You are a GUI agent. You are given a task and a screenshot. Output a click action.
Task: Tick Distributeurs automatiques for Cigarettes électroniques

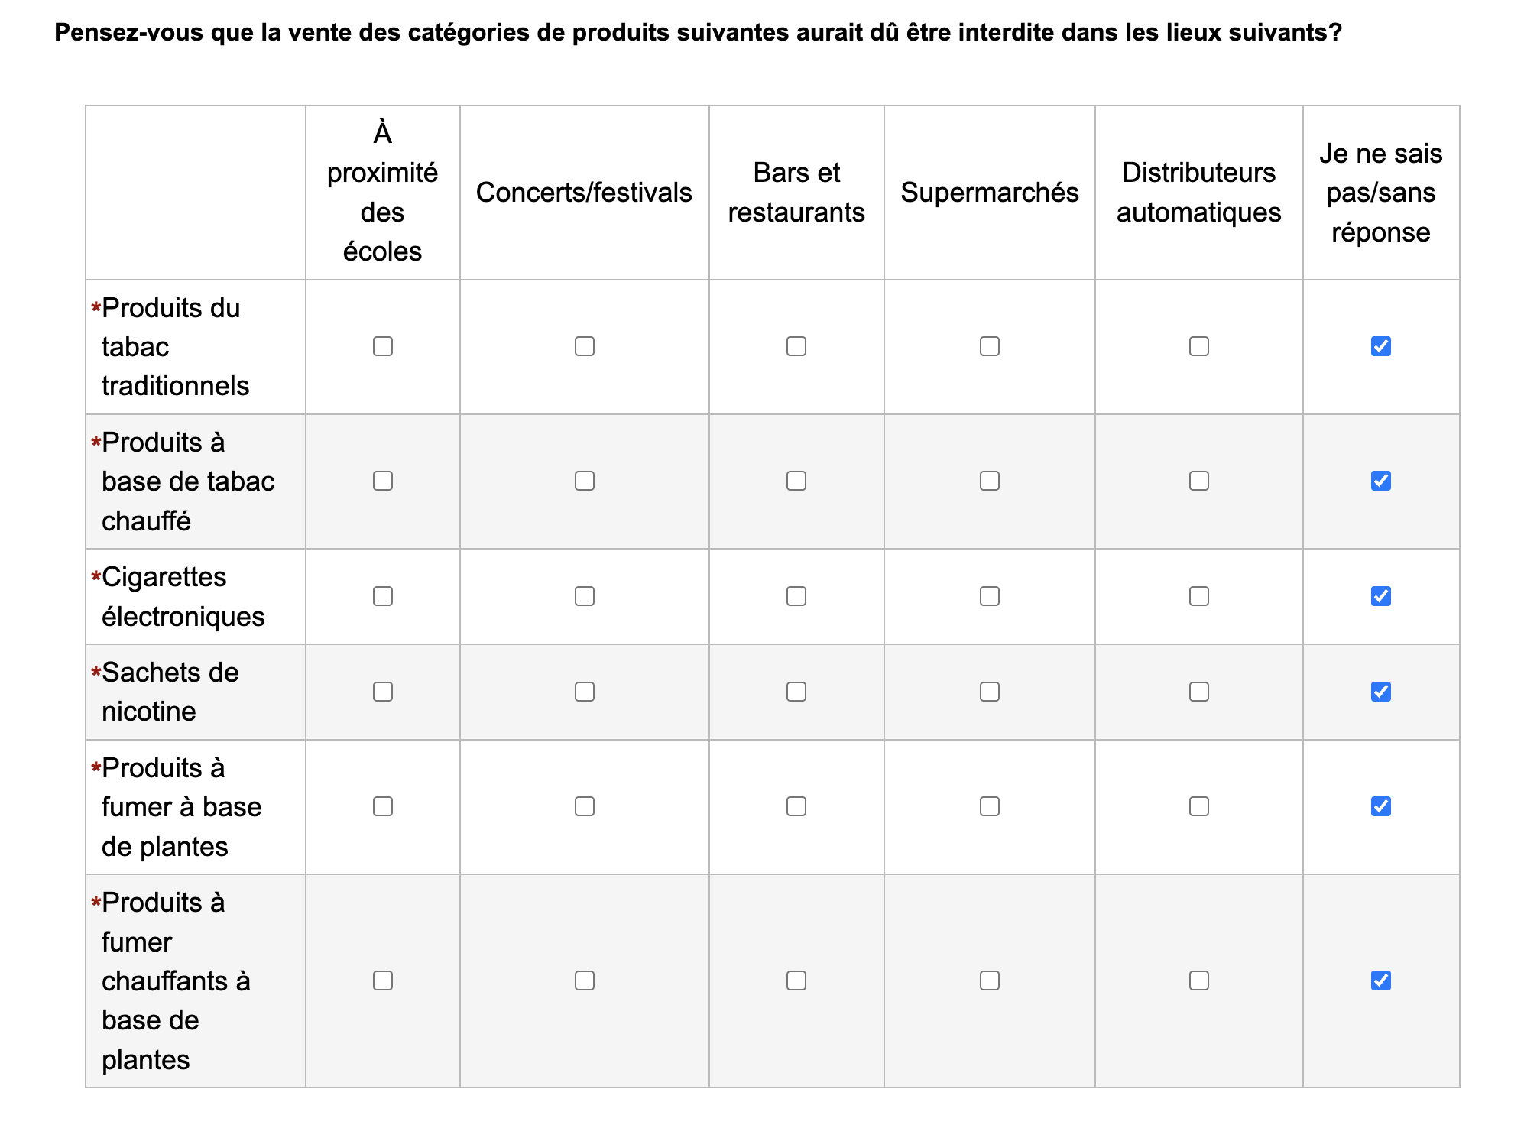tap(1199, 596)
